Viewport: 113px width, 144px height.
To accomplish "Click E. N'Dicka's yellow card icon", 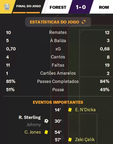I will tap(70, 110).
